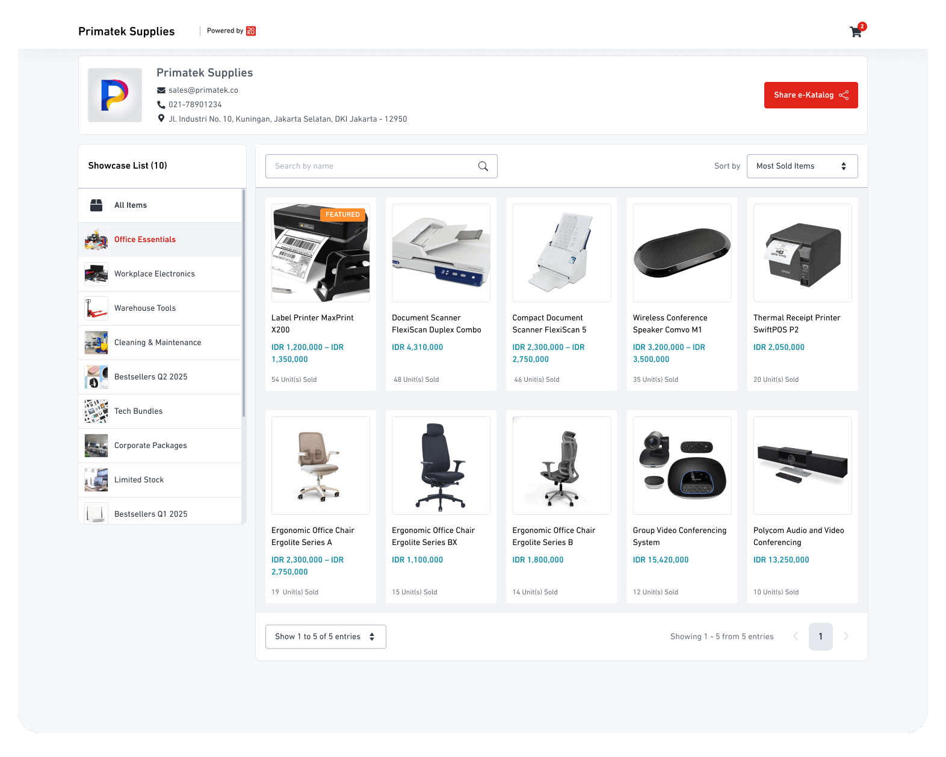Click the search magnifier icon
This screenshot has width=946, height=757.
(483, 166)
